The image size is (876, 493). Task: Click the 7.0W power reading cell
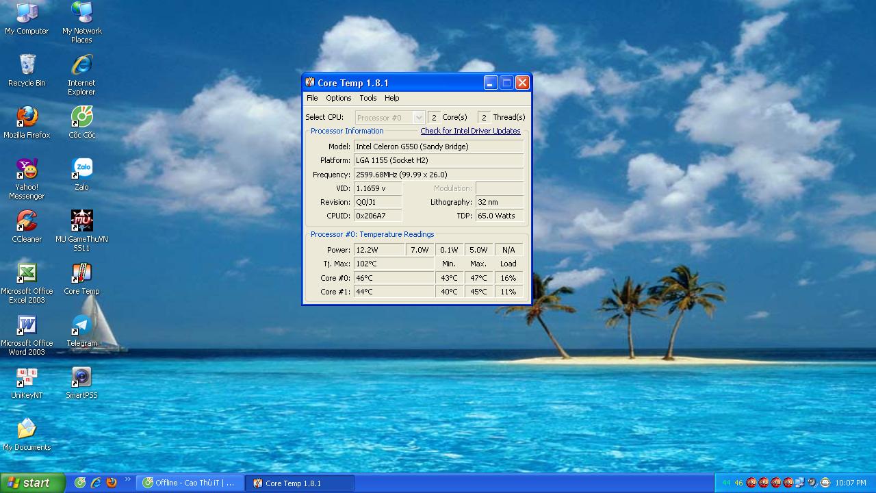[x=420, y=250]
